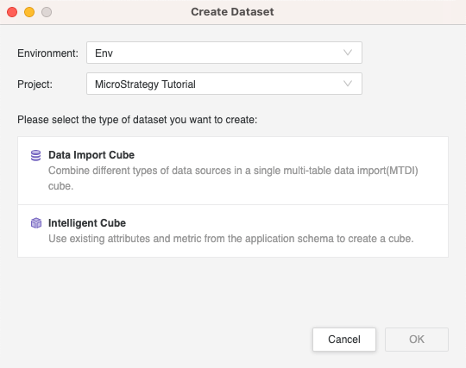Screen dimensions: 466x368
Task: Click the Environment label
Action: coord(47,53)
